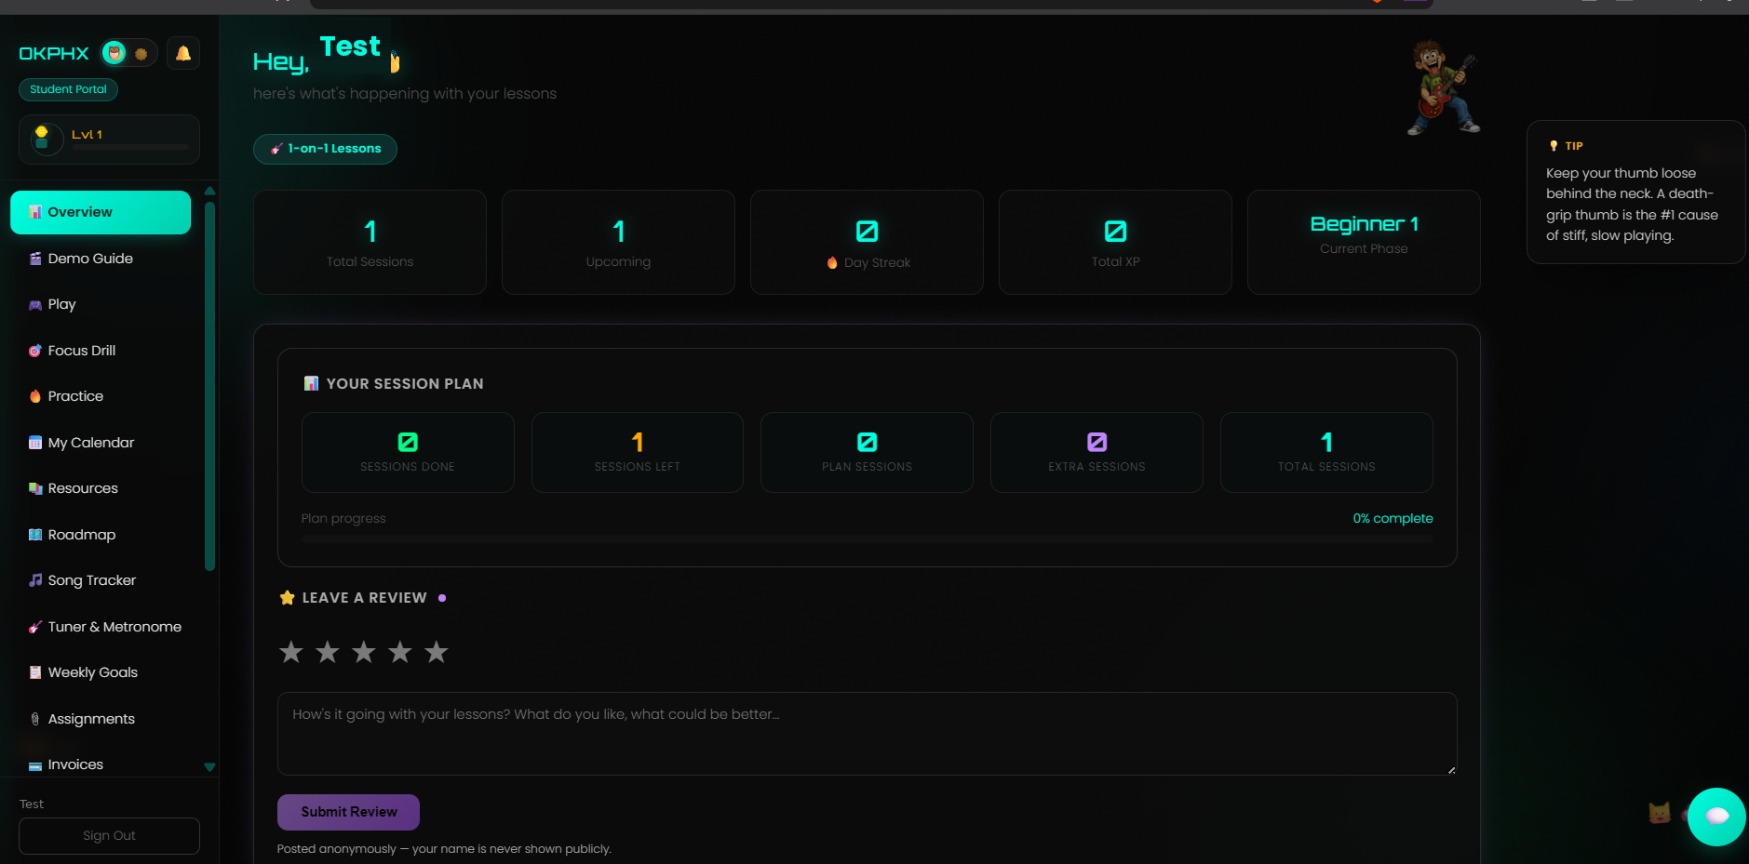This screenshot has height=864, width=1749.
Task: Rate four stars in Leave a Review
Action: click(x=400, y=652)
